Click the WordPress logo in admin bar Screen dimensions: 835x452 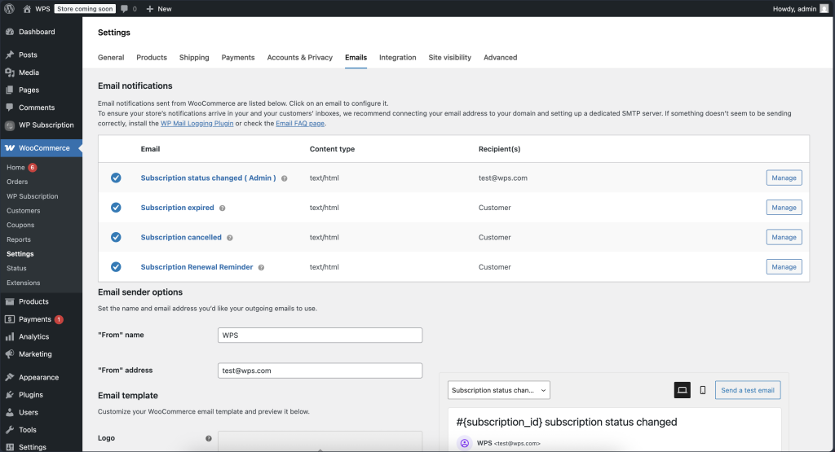(10, 8)
